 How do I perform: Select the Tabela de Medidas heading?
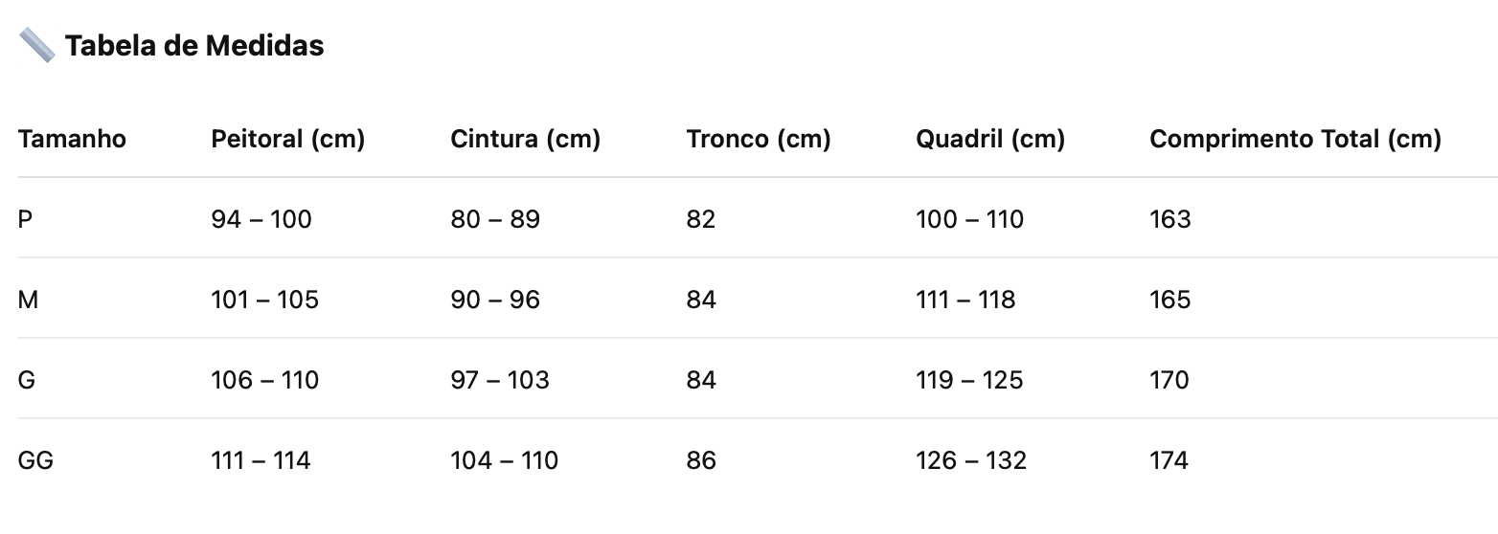tap(194, 45)
